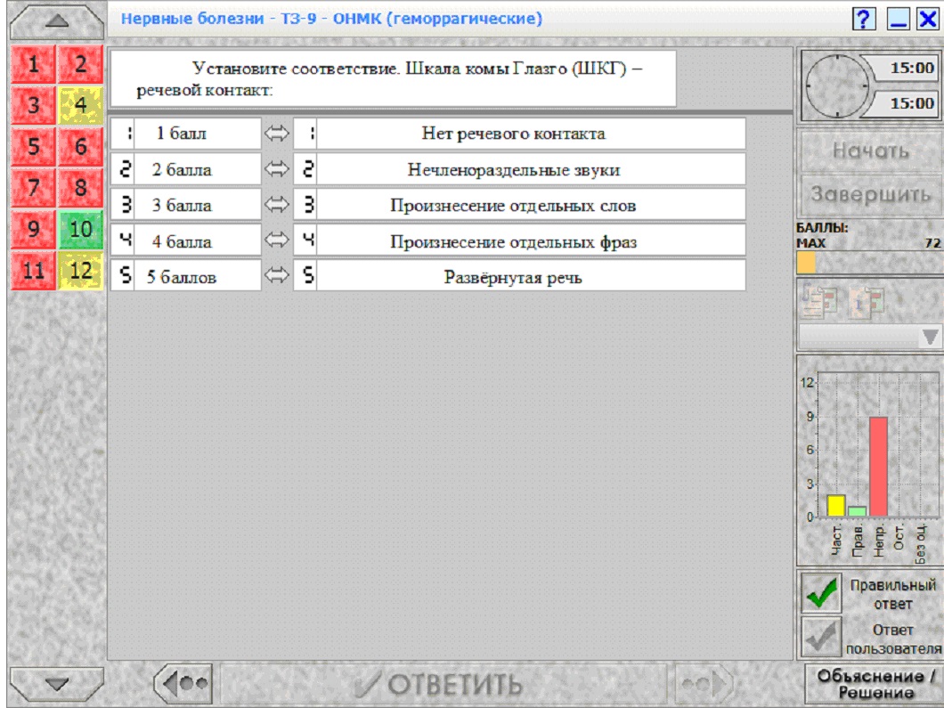Screen dimensions: 944x708
Task: Toggle 'Правильный ответ' green checkmark
Action: click(821, 592)
